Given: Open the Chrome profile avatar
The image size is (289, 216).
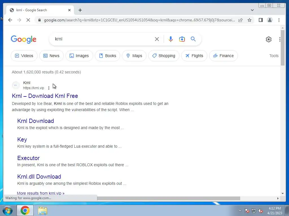Looking at the screenshot, I should coord(270,20).
